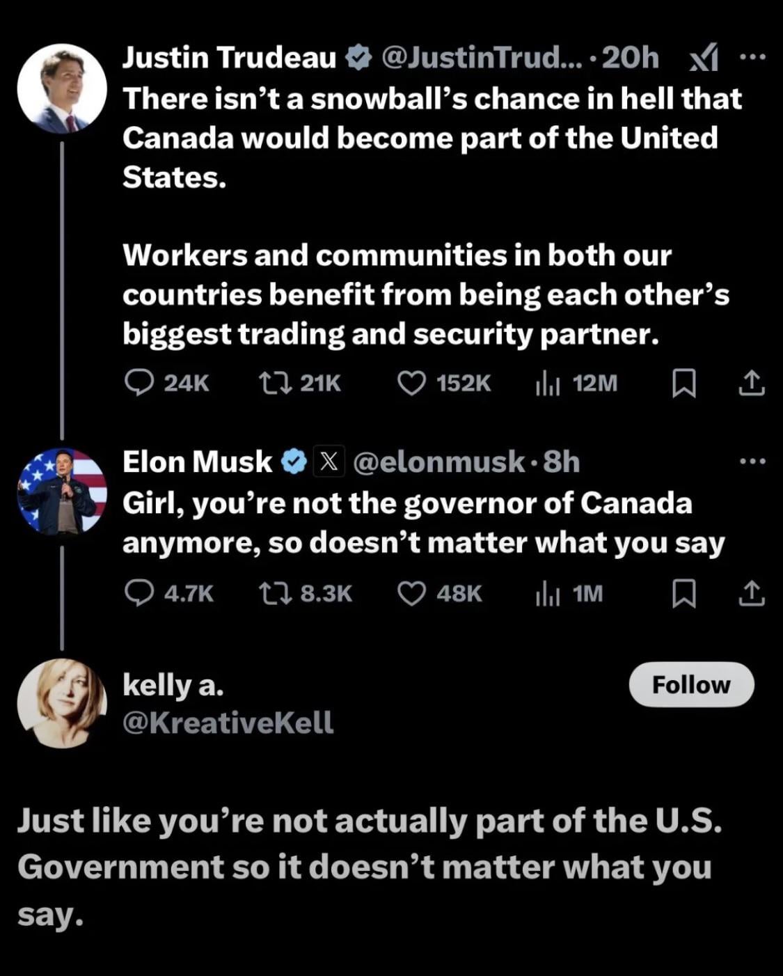View analytics on Trudeau's 12M-view tweet
The width and height of the screenshot is (783, 976).
coord(548,383)
